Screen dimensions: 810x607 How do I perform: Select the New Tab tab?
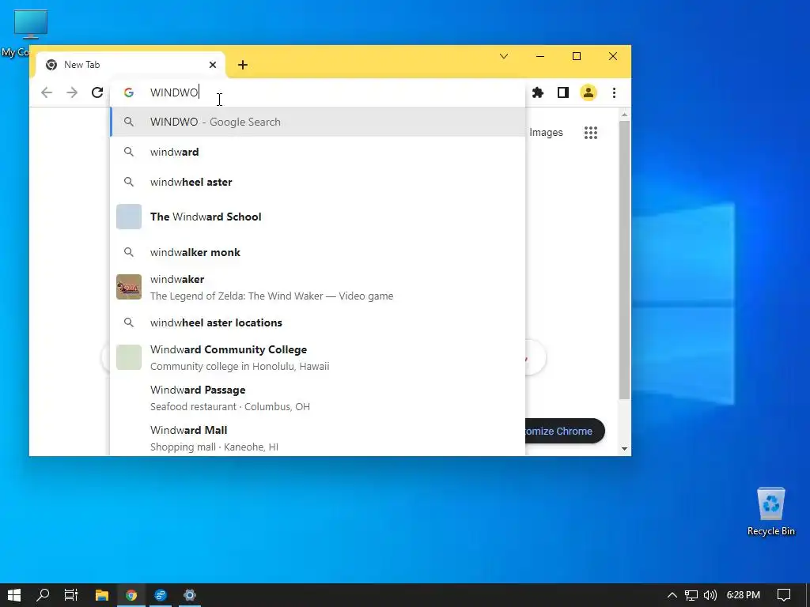click(x=131, y=65)
